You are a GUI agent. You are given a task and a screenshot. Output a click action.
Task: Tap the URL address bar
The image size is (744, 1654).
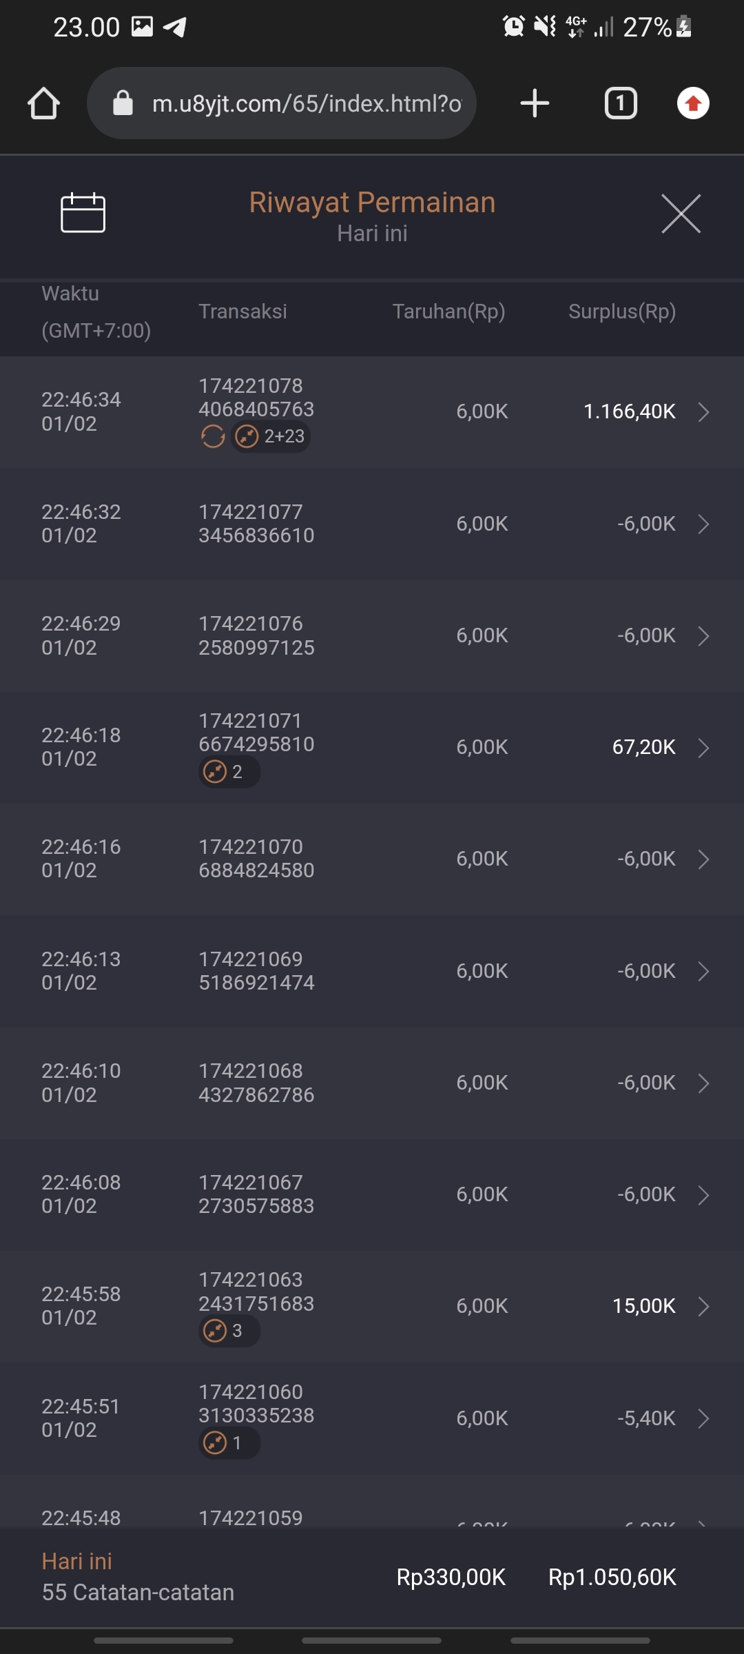(307, 103)
